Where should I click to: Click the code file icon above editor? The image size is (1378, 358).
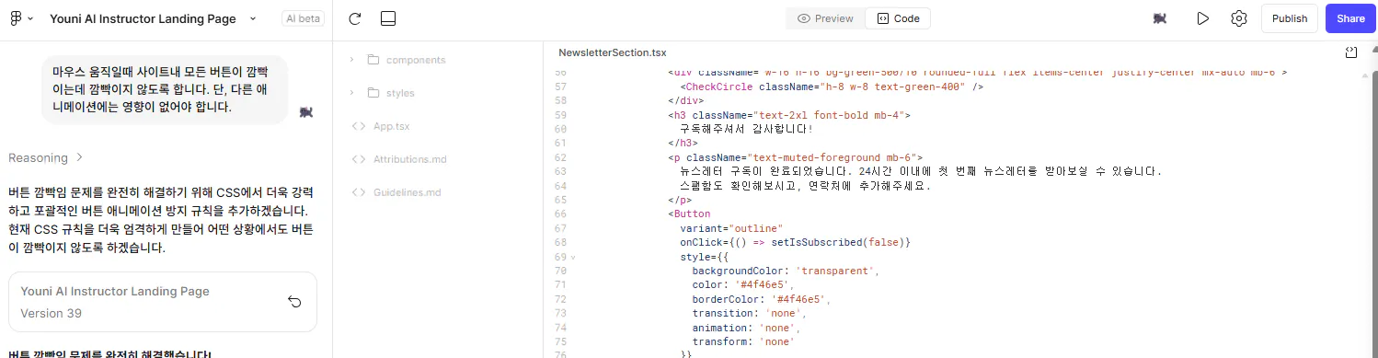point(1350,53)
